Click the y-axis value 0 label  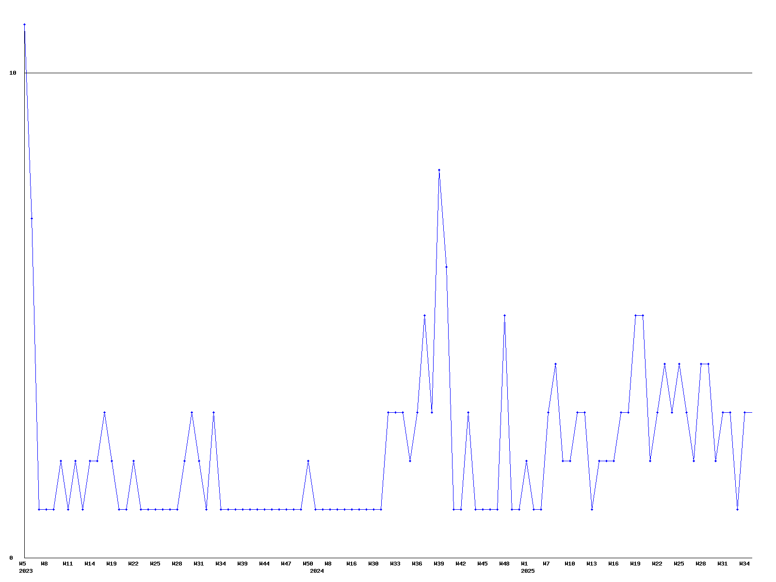(x=11, y=558)
